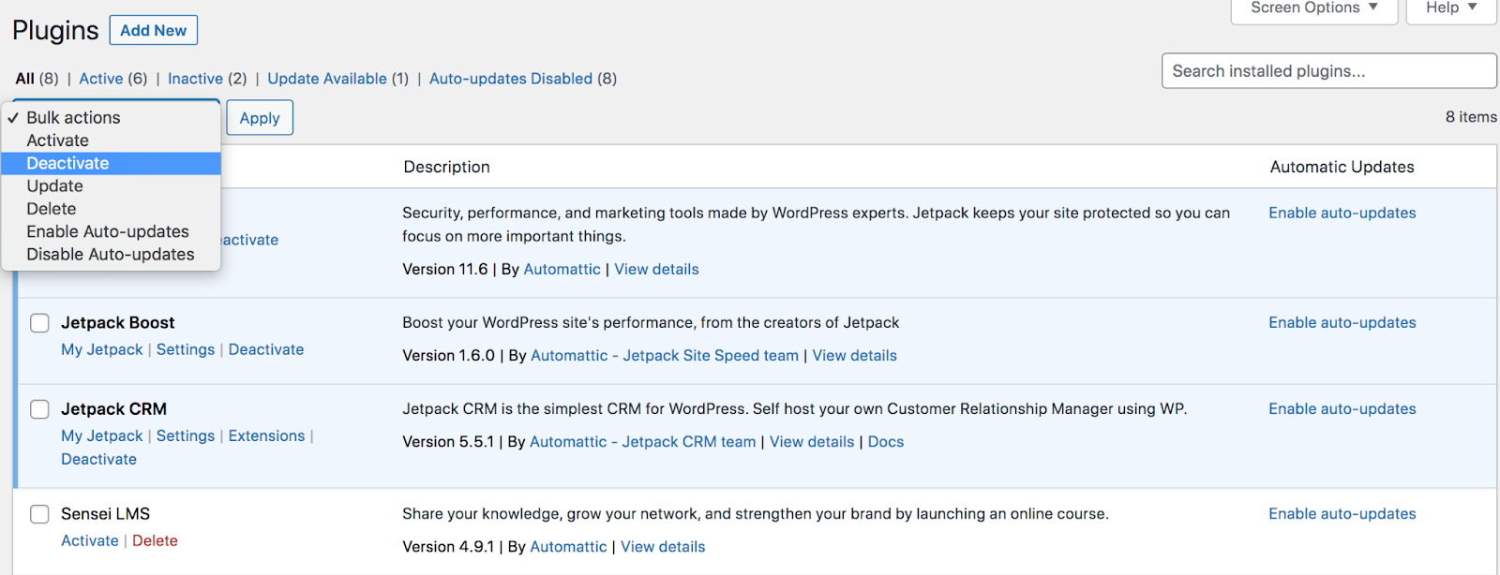View details for Jetpack version 11.6
The width and height of the screenshot is (1500, 575).
point(656,269)
